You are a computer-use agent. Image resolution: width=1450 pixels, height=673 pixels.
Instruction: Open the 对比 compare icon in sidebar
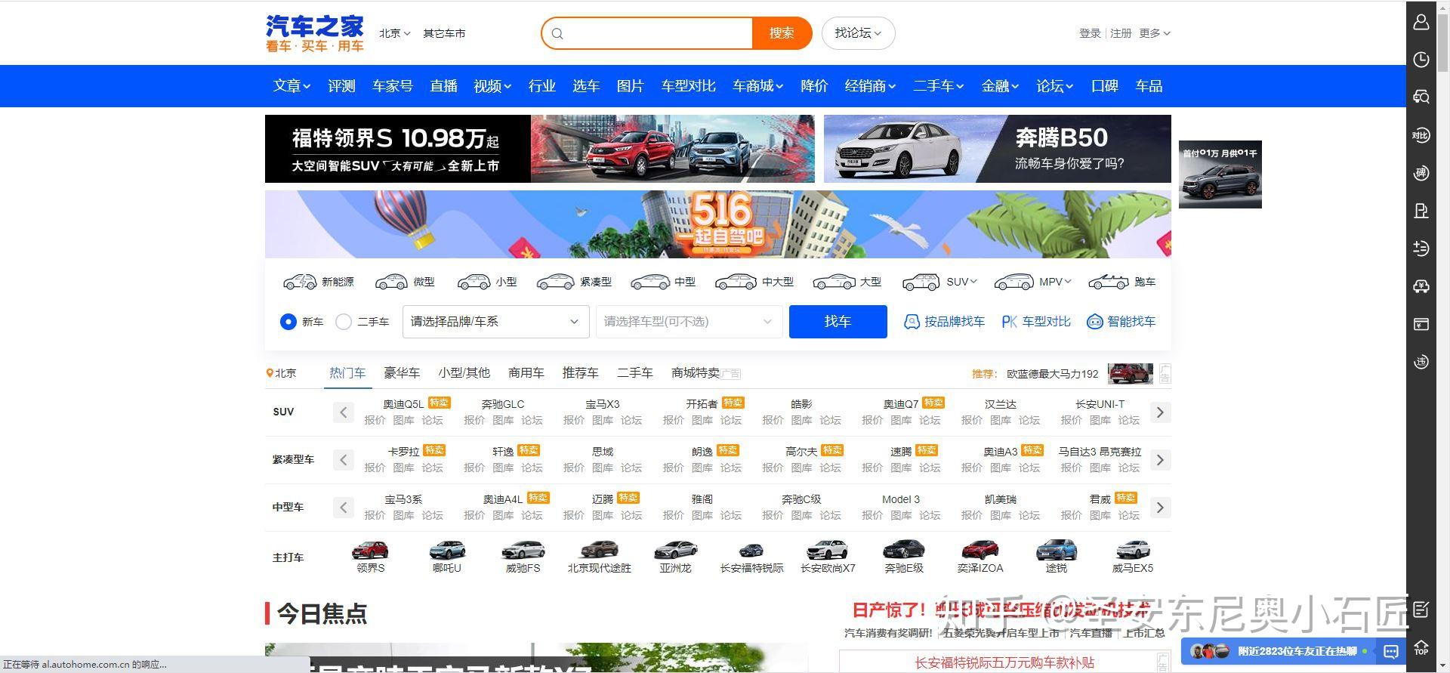tap(1421, 135)
